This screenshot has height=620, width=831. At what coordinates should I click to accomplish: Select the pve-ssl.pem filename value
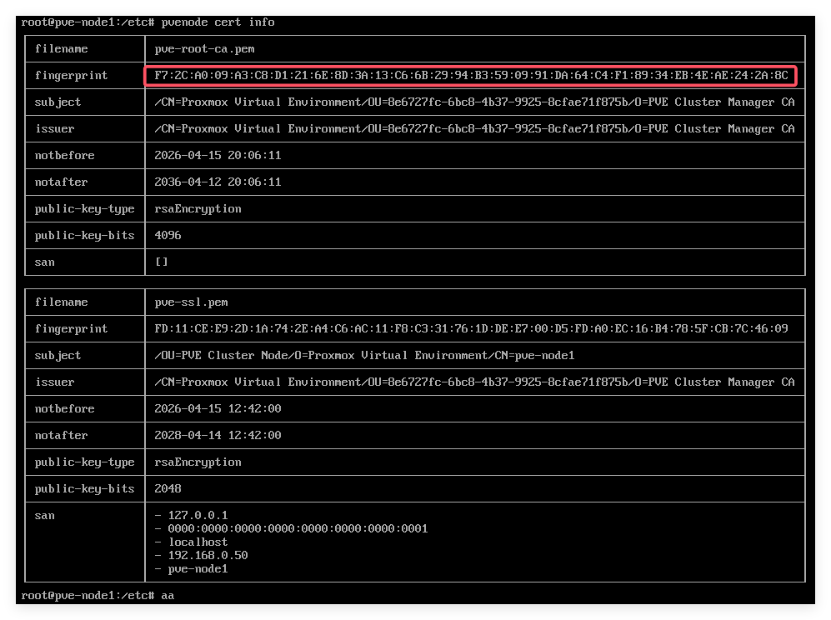pyautogui.click(x=191, y=302)
